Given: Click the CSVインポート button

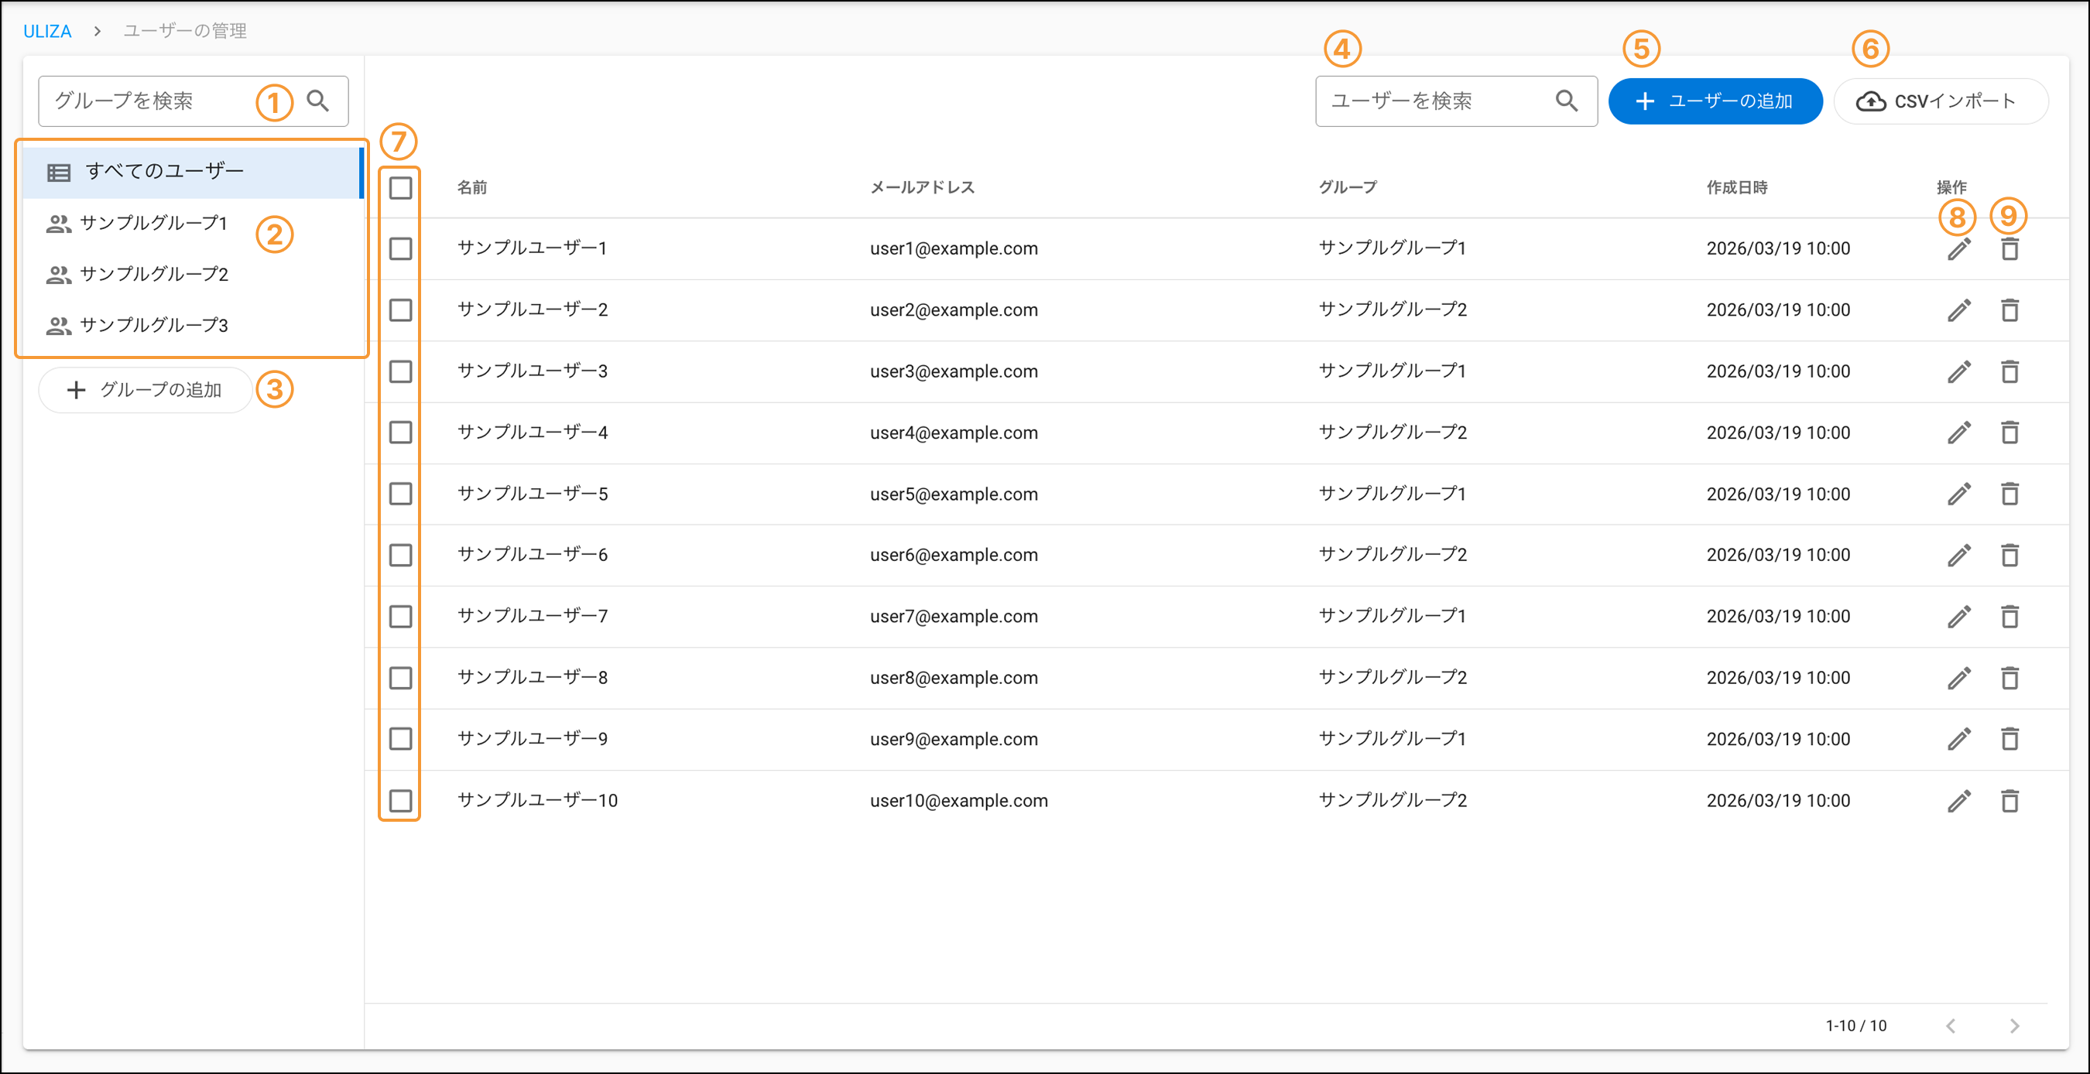Looking at the screenshot, I should (1940, 101).
